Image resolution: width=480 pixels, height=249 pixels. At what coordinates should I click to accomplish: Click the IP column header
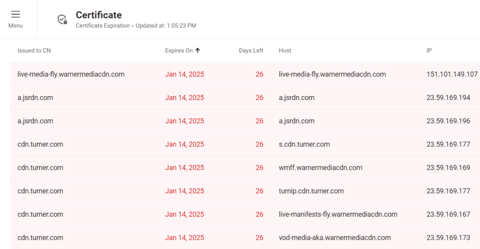(x=429, y=51)
